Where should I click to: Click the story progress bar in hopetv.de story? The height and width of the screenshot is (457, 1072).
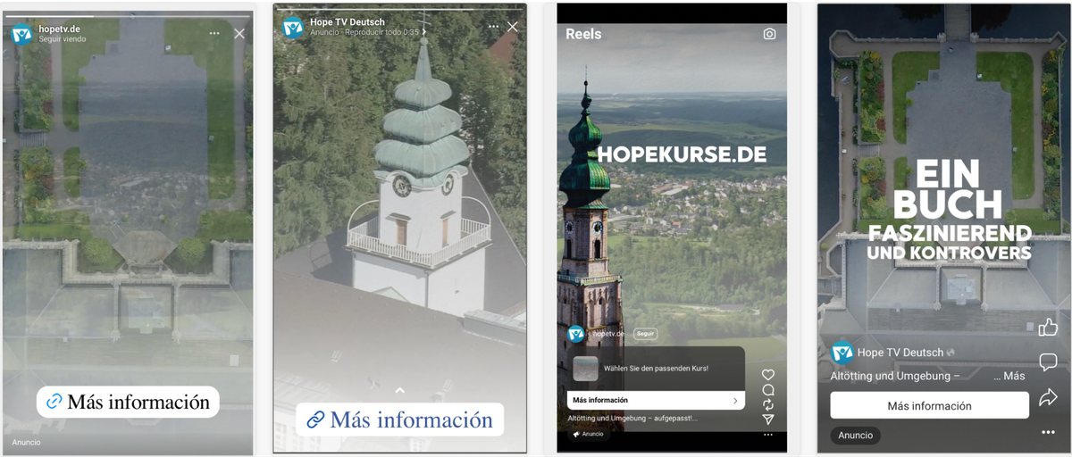128,15
